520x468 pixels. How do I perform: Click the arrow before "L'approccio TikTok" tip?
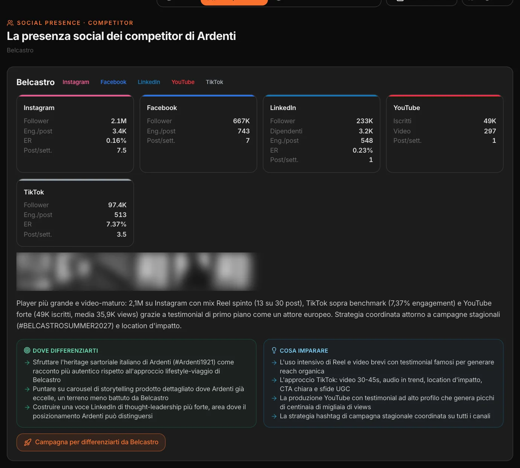pos(274,380)
